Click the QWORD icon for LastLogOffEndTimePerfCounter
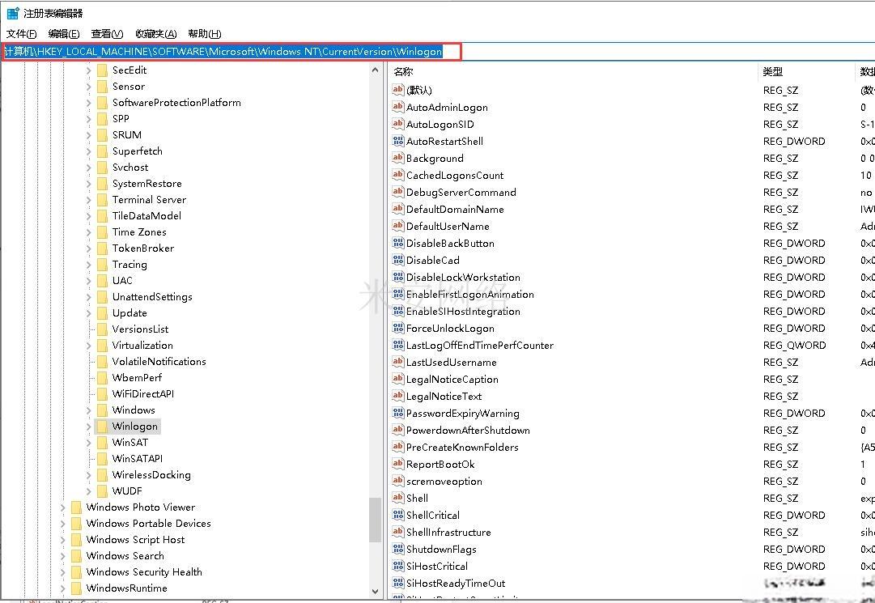 [x=398, y=346]
